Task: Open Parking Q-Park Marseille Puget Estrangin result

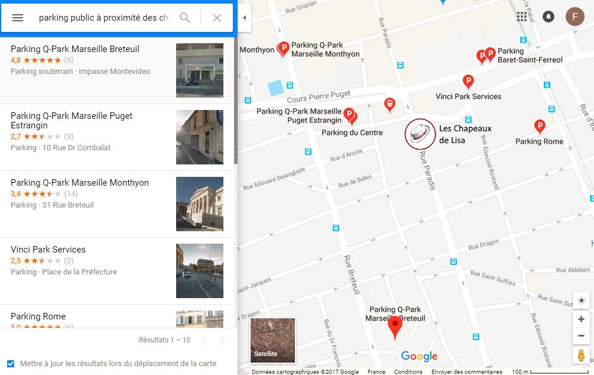Action: [x=117, y=137]
